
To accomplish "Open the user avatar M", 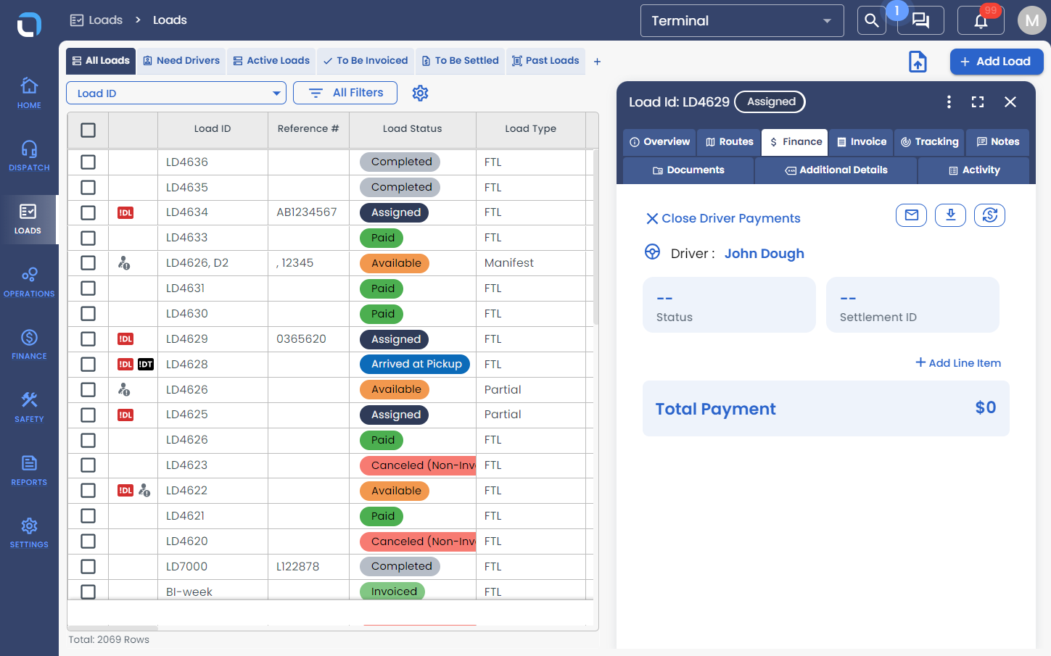I will [x=1031, y=20].
